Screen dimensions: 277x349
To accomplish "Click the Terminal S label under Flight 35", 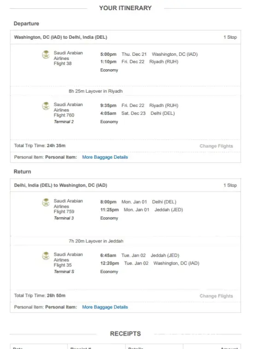I will (x=64, y=272).
